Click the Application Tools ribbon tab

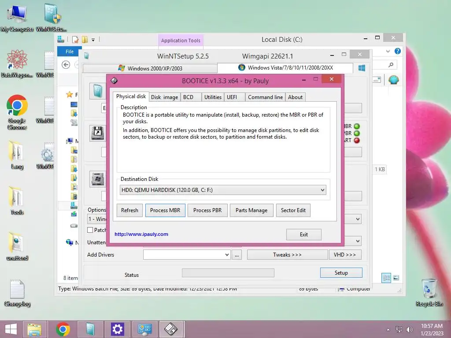coord(181,40)
